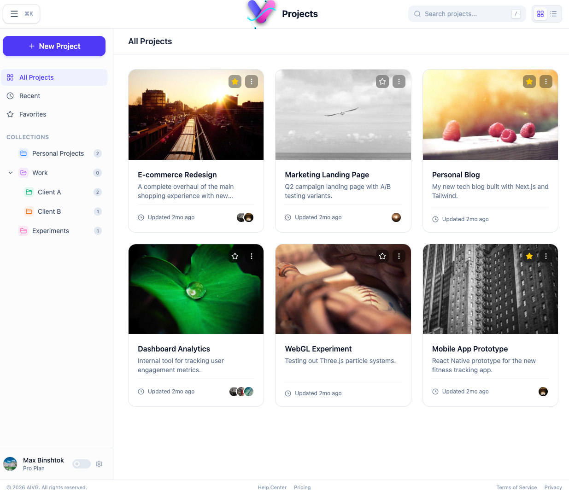Screen dimensions: 569x492
Task: Click Experiments count badge
Action: [x=98, y=231]
